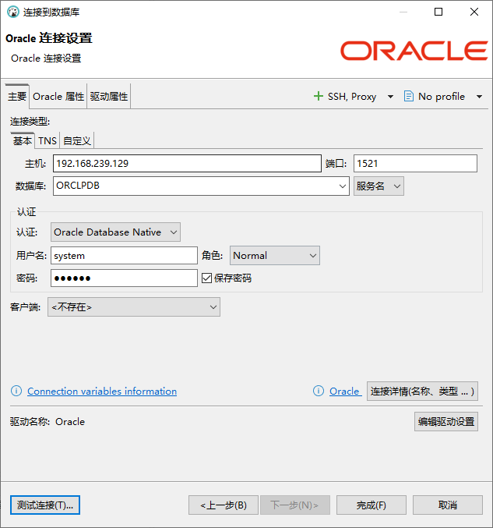Click the 密码 password field

[124, 278]
